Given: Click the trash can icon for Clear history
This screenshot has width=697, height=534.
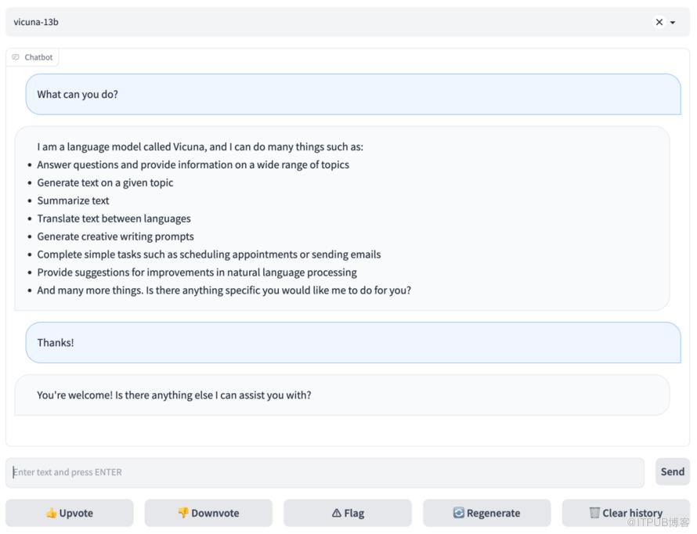Looking at the screenshot, I should point(594,513).
